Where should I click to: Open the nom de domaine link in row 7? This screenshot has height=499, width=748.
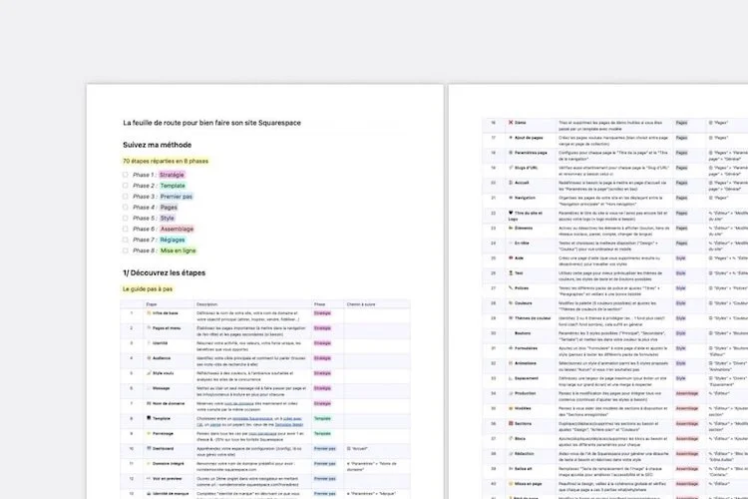[x=239, y=403]
